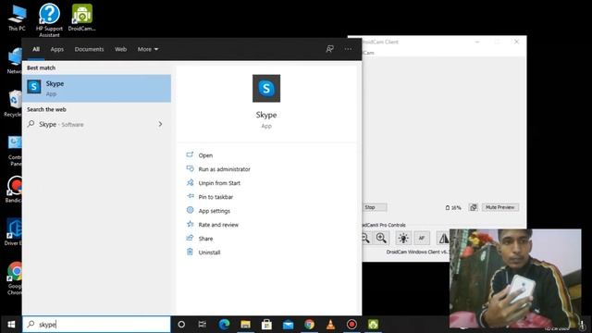The height and width of the screenshot is (333, 592).
Task: Click the pop-out icon beside battery percentage
Action: pyautogui.click(x=473, y=207)
